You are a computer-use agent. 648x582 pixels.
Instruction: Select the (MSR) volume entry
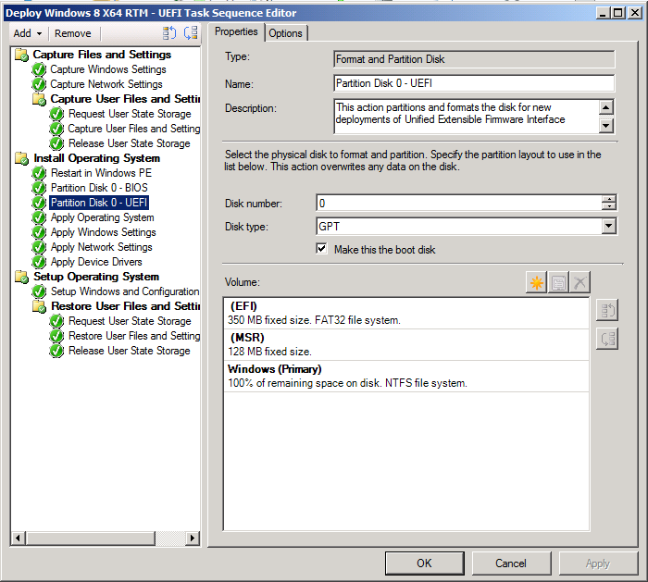406,344
